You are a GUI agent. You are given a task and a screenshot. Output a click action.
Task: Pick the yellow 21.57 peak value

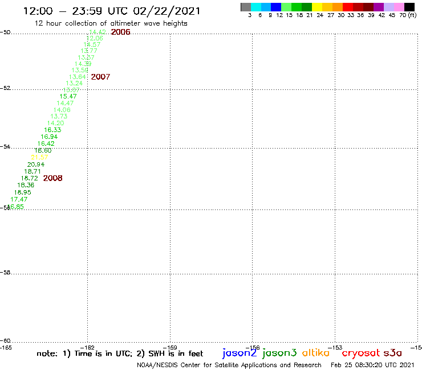[x=39, y=158]
